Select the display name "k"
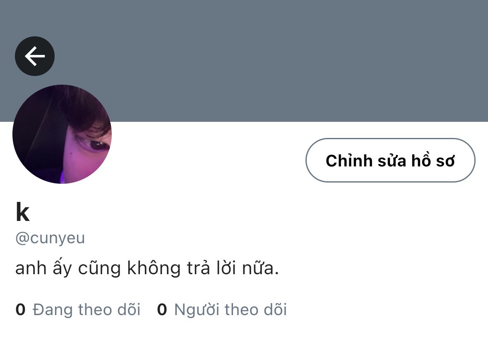Viewport: 488px width, 344px height. (x=23, y=212)
